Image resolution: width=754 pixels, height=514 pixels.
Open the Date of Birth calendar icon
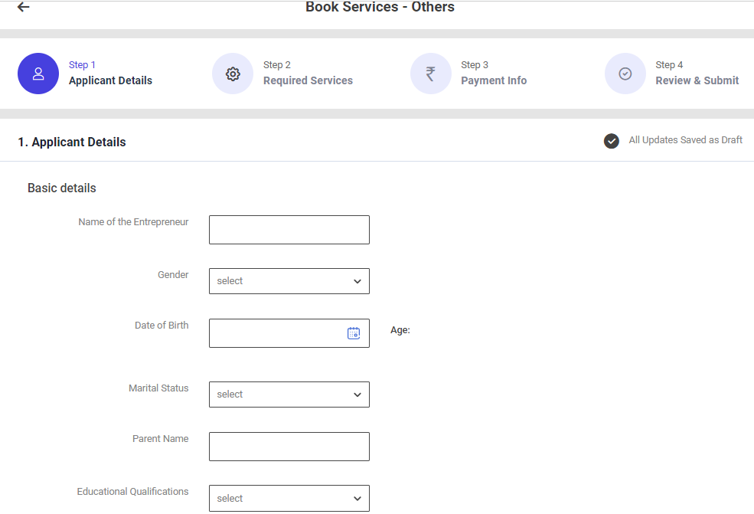354,333
